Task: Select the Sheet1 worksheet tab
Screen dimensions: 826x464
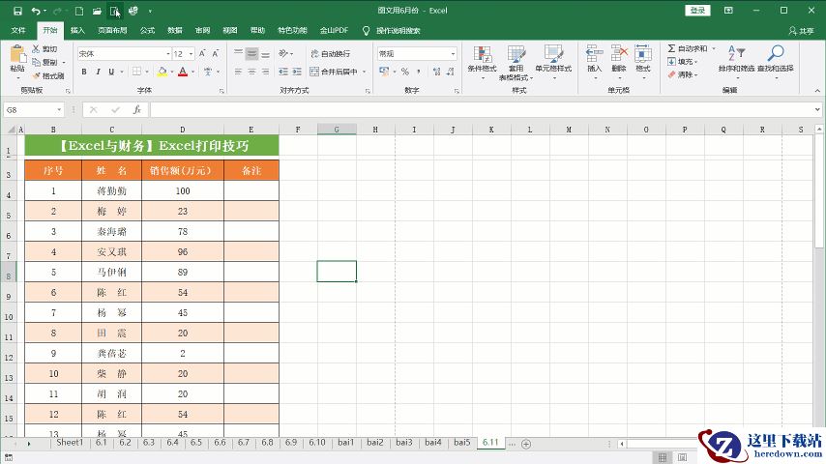Action: [x=70, y=443]
